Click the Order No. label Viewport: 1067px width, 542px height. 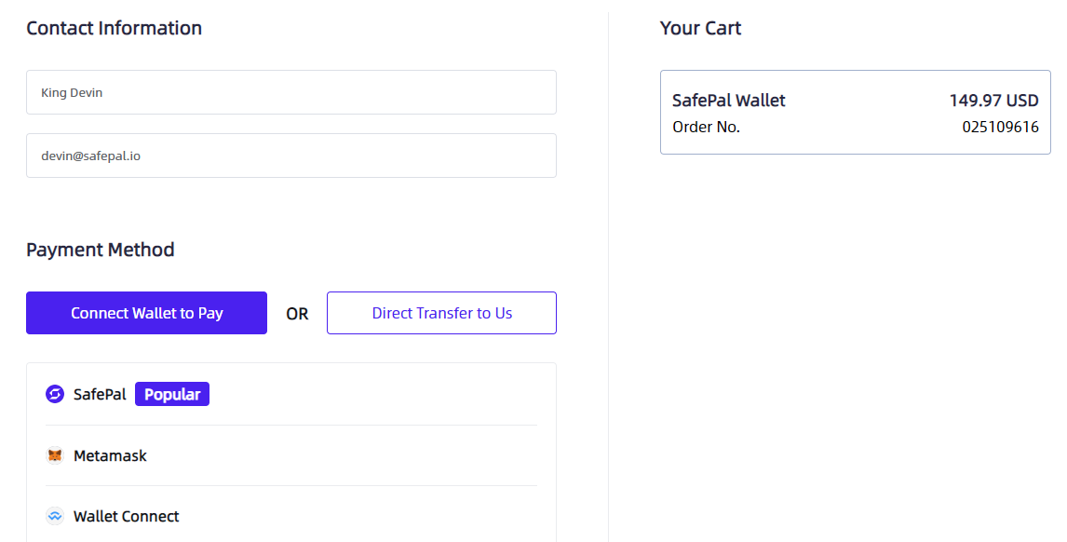706,127
